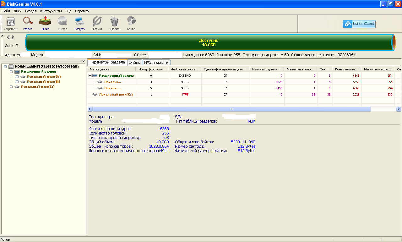Click the horizontal scrollbar thumb of the table

pos(232,109)
